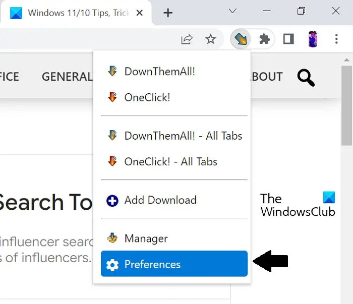
Task: Toggle the browser side panel icon
Action: (x=288, y=39)
